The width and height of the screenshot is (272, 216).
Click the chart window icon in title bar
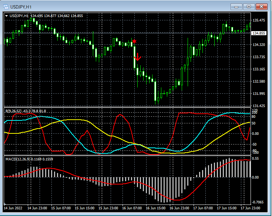tap(6, 6)
